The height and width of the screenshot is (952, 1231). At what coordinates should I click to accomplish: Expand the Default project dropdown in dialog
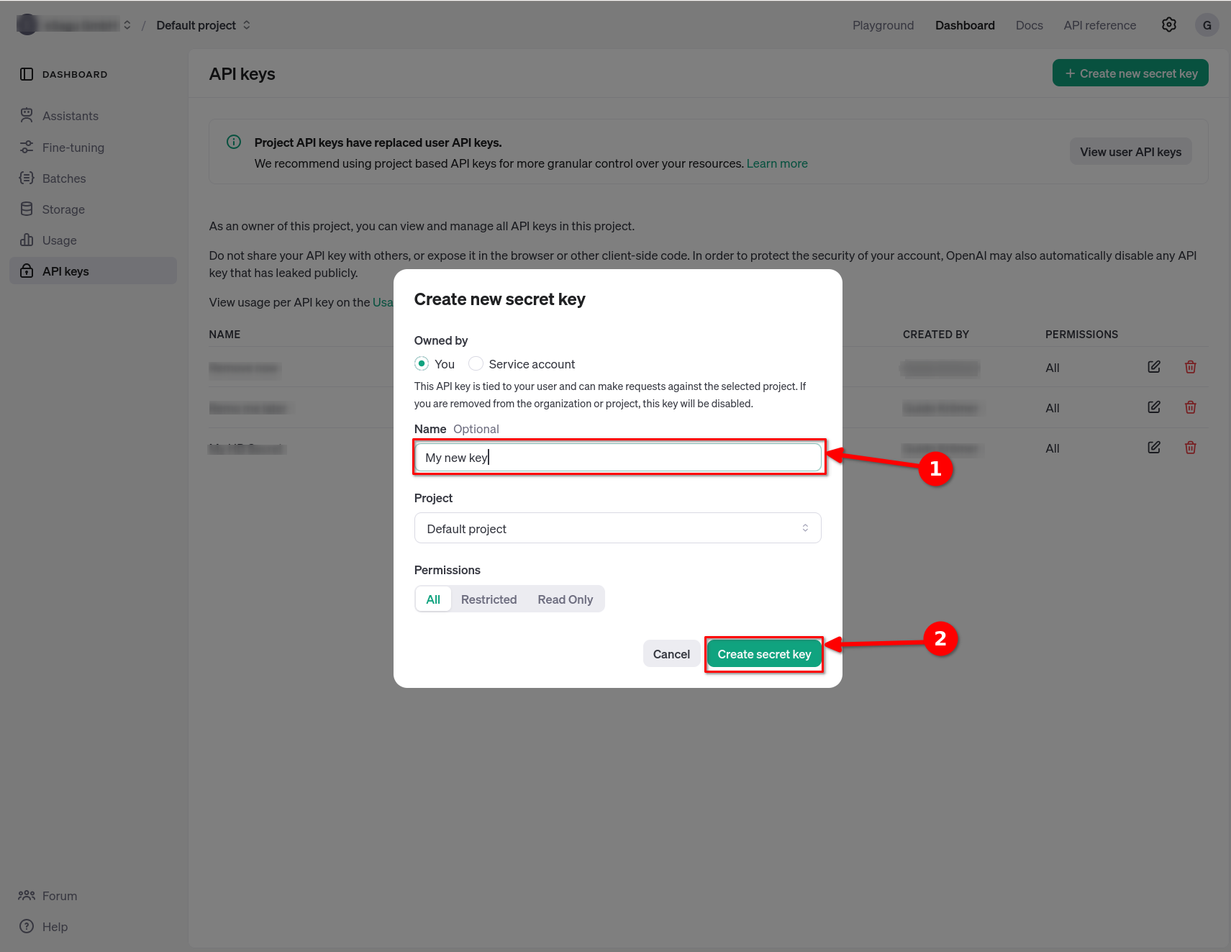click(617, 529)
